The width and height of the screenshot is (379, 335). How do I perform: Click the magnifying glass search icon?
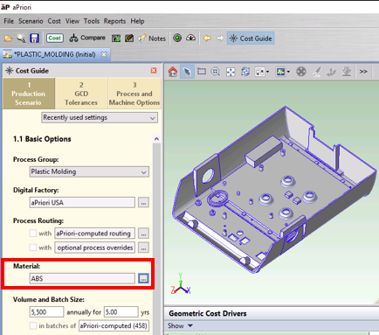tap(21, 38)
